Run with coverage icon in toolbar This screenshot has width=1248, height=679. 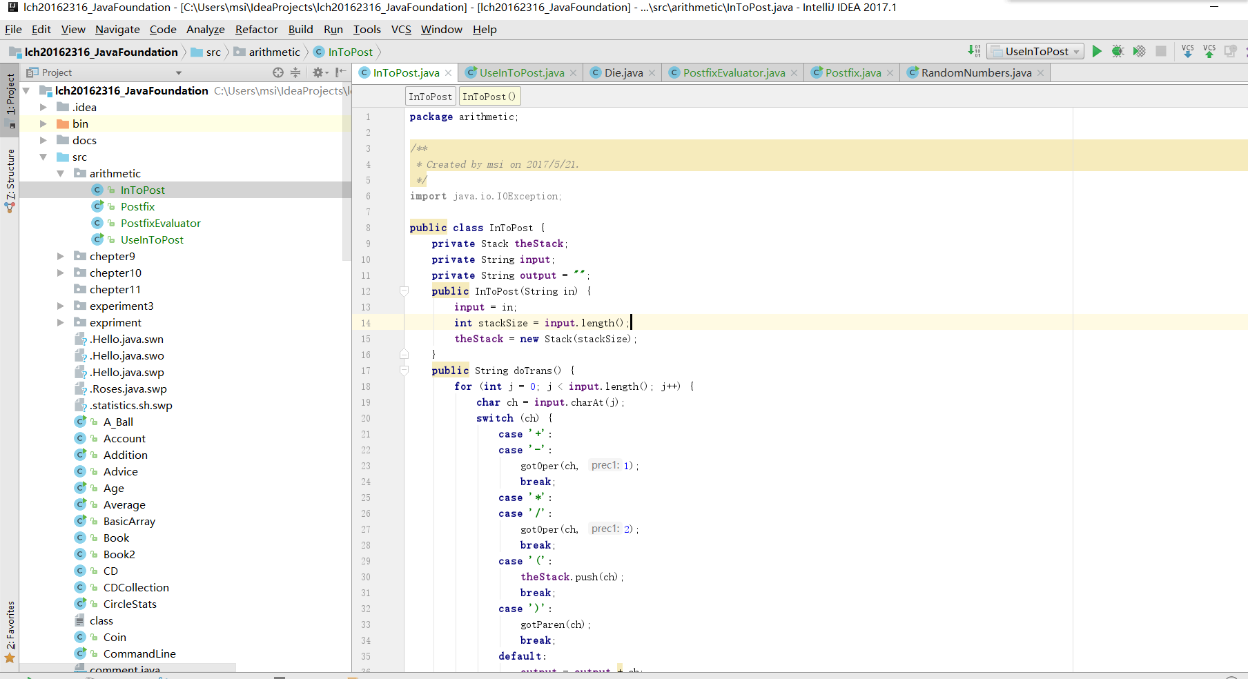point(1140,51)
